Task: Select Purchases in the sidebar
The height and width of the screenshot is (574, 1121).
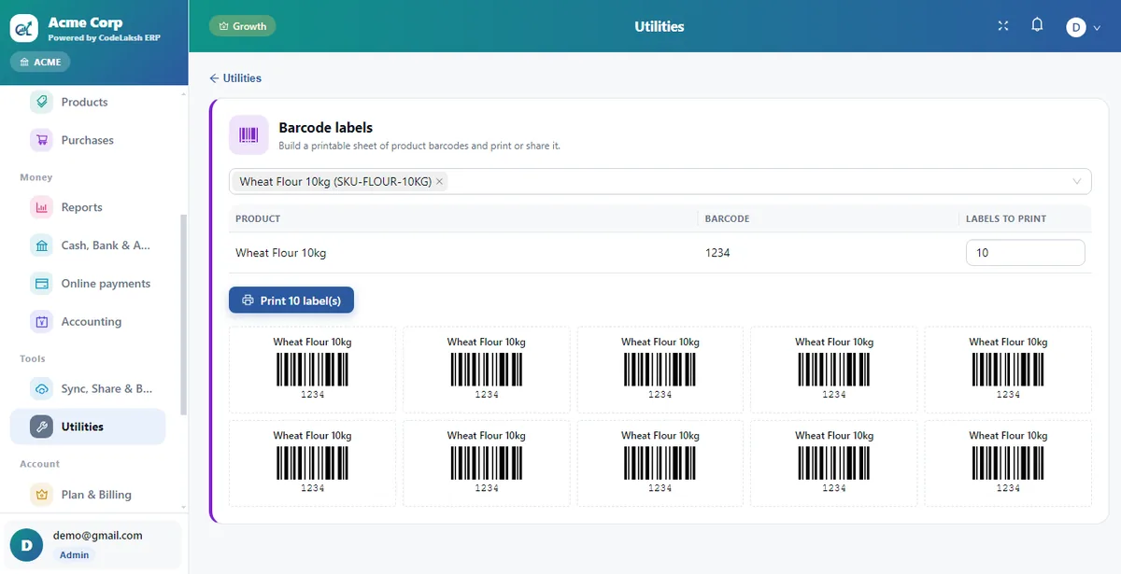Action: (x=88, y=140)
